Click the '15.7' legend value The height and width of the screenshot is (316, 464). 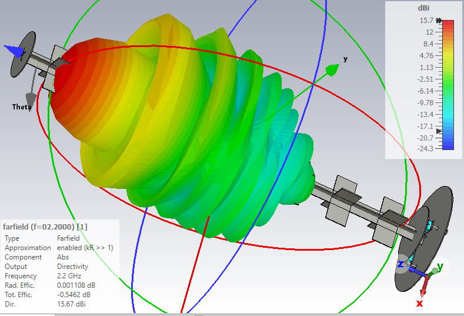[426, 21]
